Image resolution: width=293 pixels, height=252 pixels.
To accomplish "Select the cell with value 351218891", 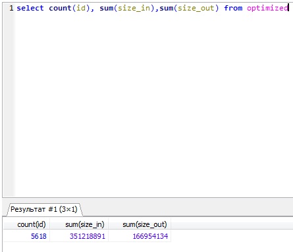I will pyautogui.click(x=79, y=236).
